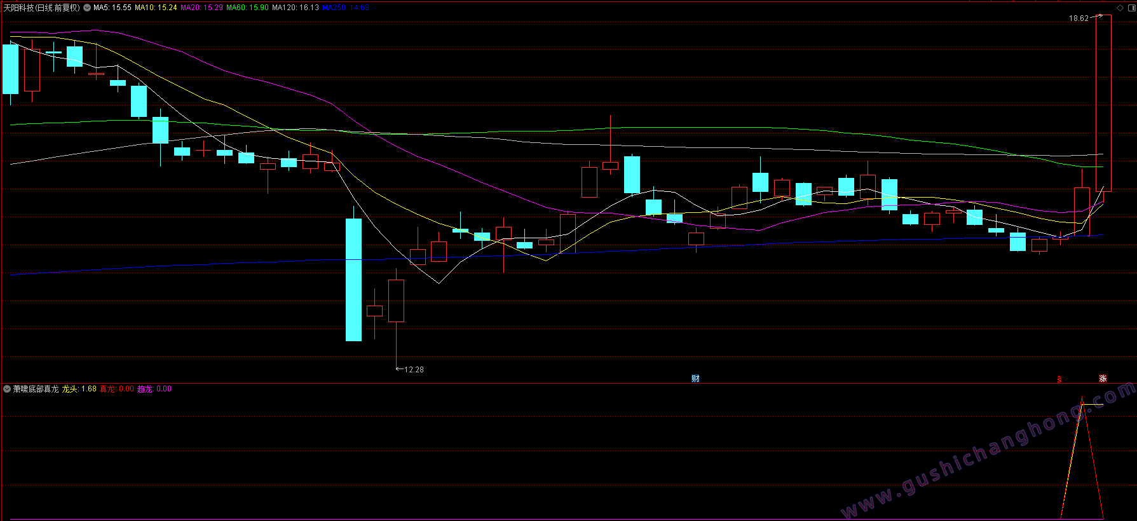Select the magenta MA20: 15.29 label

click(201, 8)
